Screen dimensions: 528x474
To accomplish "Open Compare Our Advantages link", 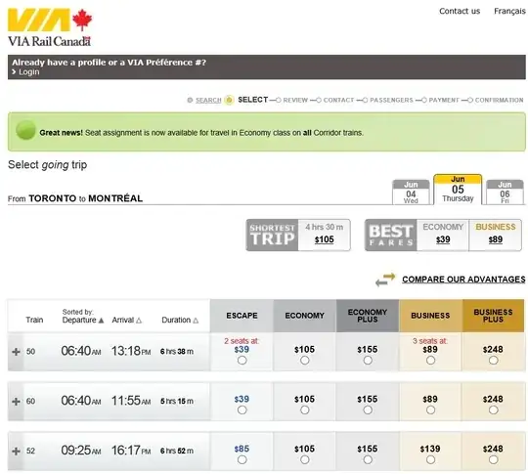I will [x=463, y=280].
